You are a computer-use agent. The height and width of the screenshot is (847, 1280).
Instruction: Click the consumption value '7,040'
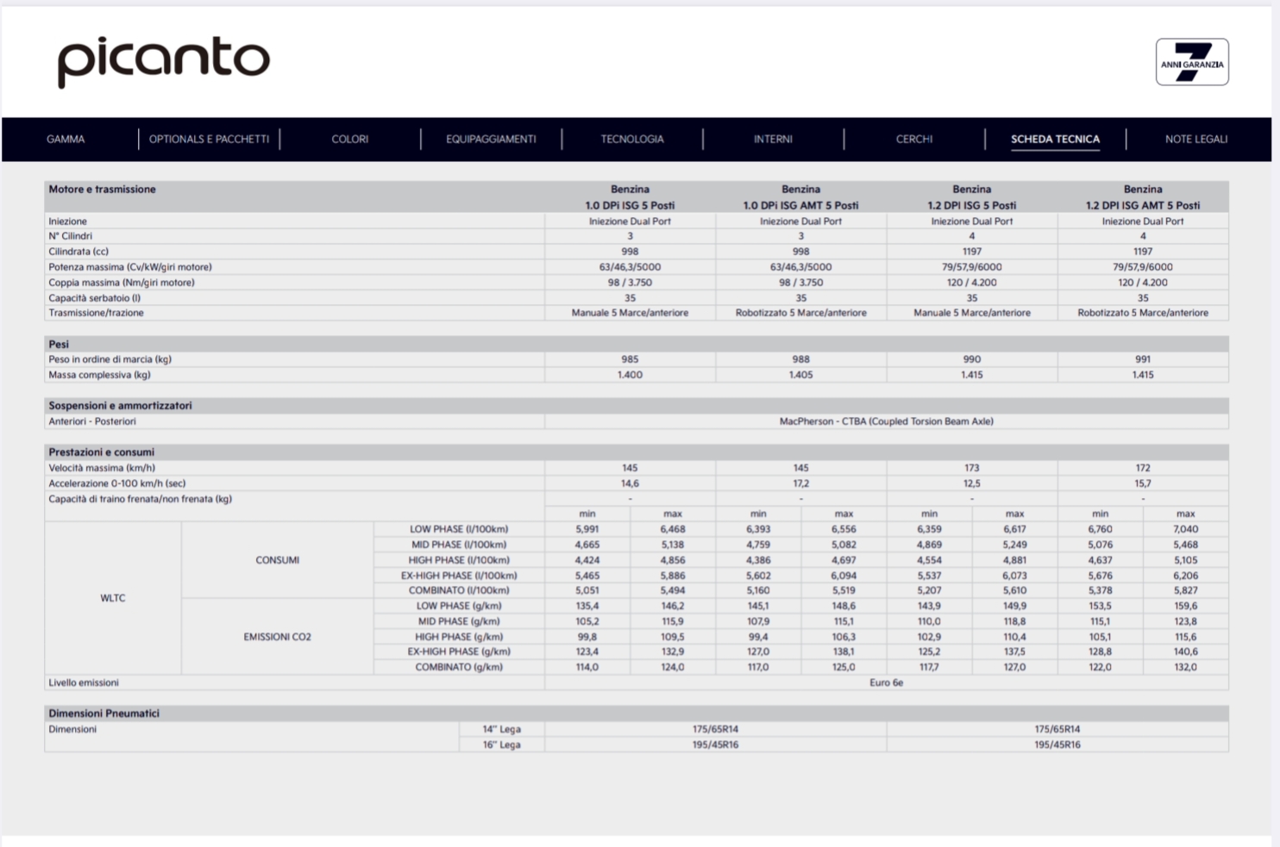tap(1186, 529)
